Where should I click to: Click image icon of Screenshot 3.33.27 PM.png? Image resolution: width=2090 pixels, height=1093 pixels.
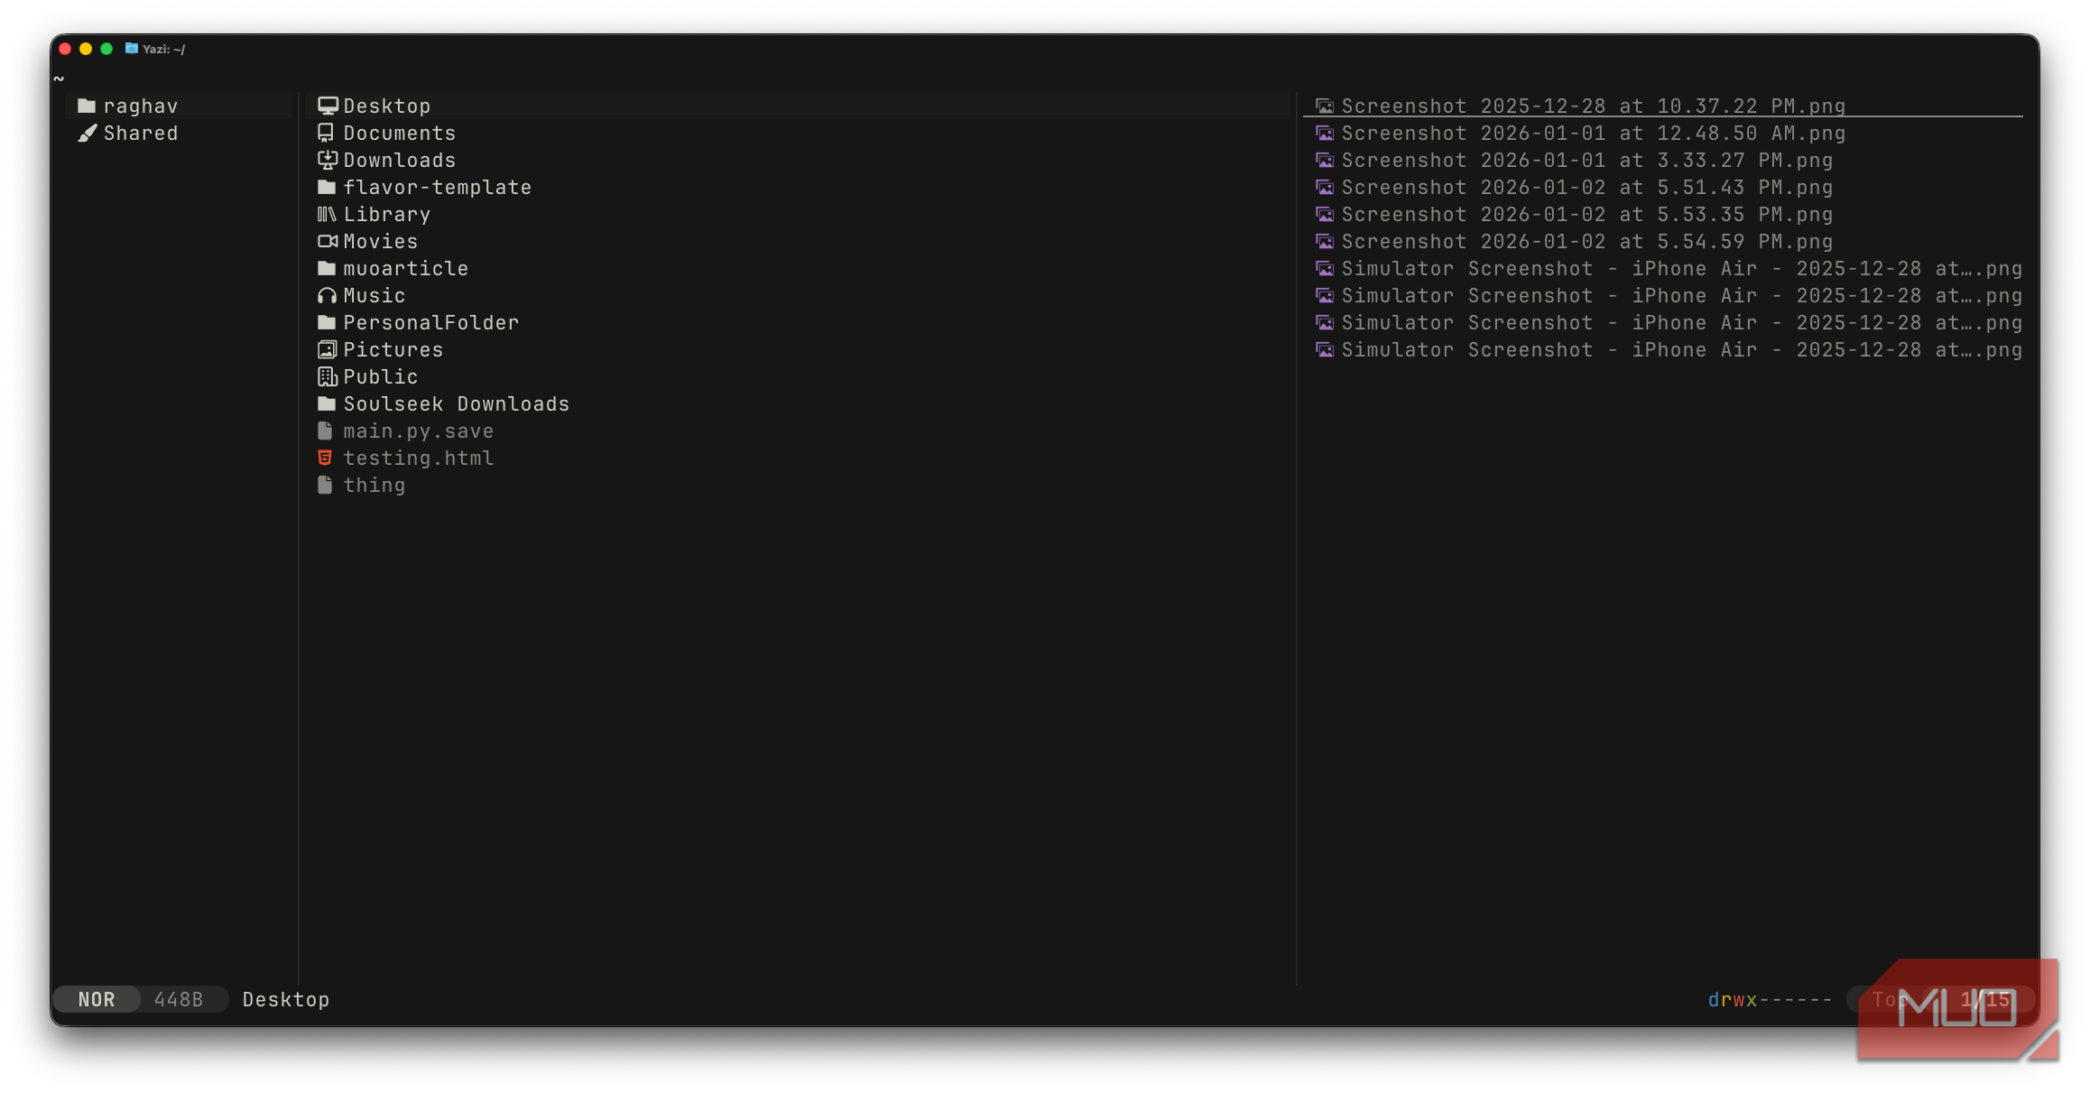[x=1324, y=160]
